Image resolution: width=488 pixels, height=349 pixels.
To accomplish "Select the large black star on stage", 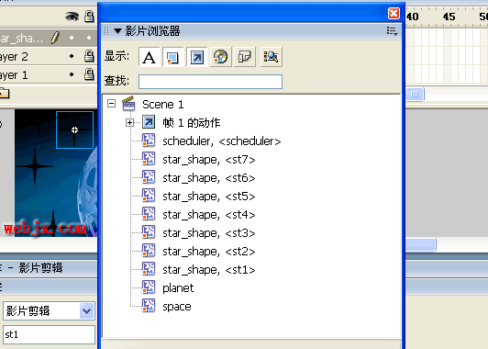I will pyautogui.click(x=35, y=166).
